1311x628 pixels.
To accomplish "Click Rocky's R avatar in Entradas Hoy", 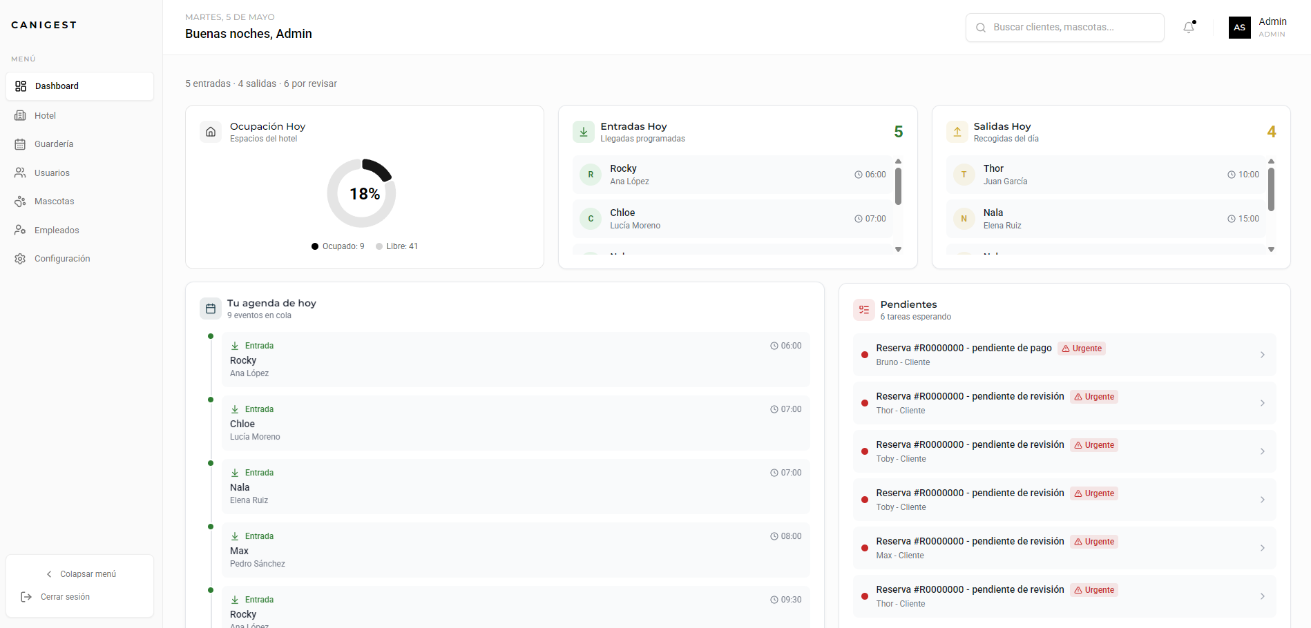I will pyautogui.click(x=591, y=175).
